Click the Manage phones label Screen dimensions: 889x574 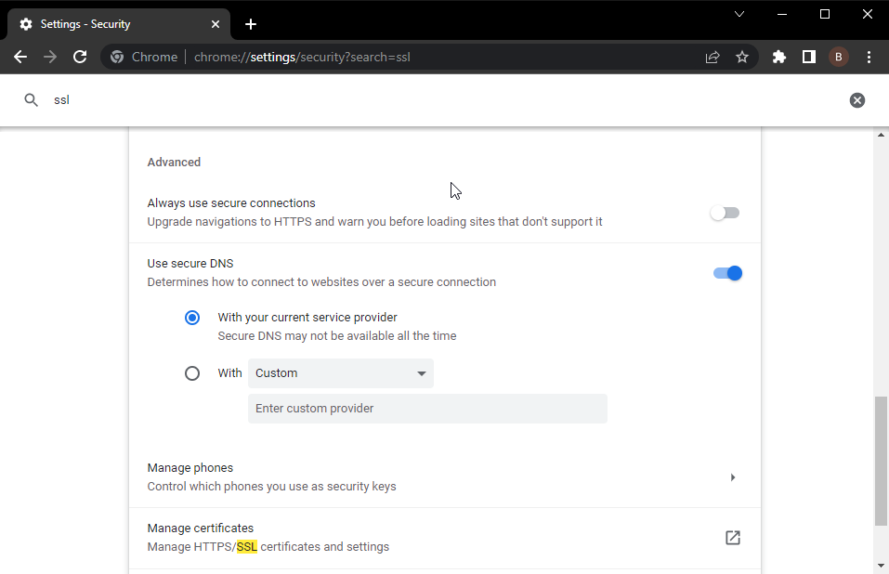click(190, 467)
